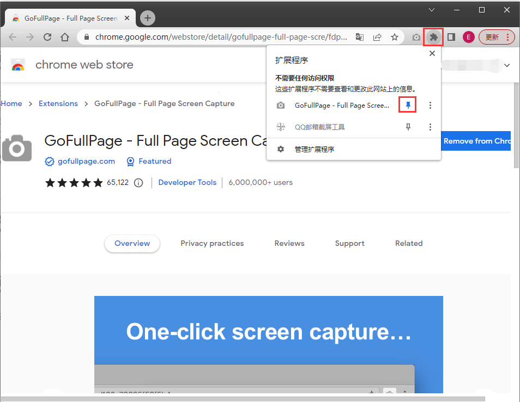The height and width of the screenshot is (402, 520).
Task: Expand the account dropdown chevron
Action: tap(507, 65)
